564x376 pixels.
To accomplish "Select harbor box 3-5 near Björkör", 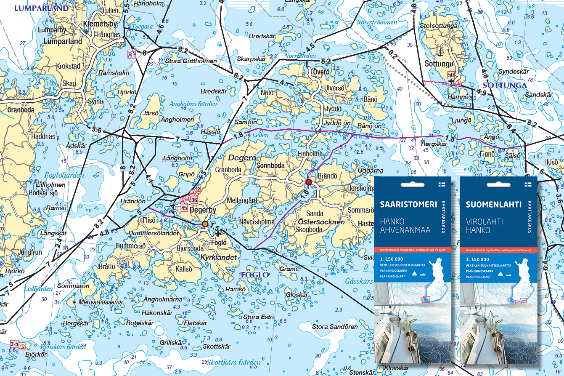I will coord(15,344).
